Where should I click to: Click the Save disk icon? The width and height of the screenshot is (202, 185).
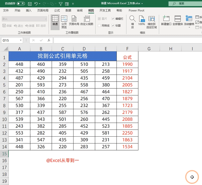coord(30,4)
